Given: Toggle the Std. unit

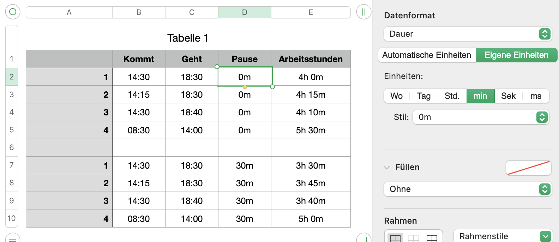Looking at the screenshot, I should [452, 96].
